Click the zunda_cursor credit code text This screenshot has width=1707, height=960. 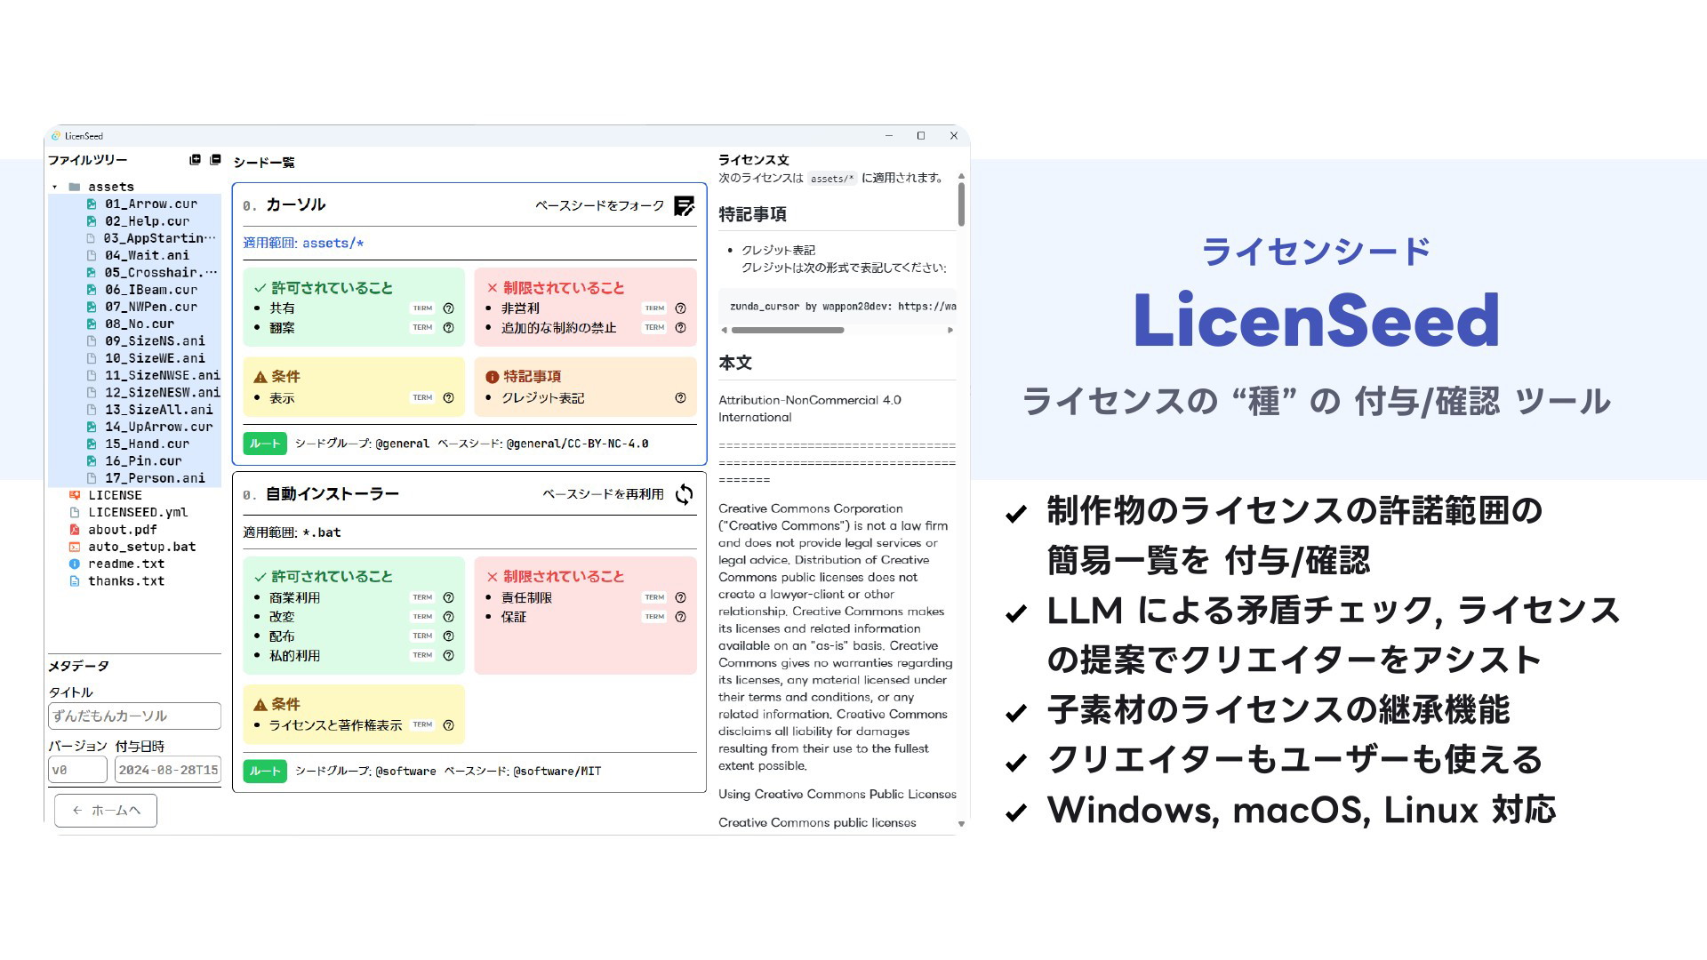843,307
